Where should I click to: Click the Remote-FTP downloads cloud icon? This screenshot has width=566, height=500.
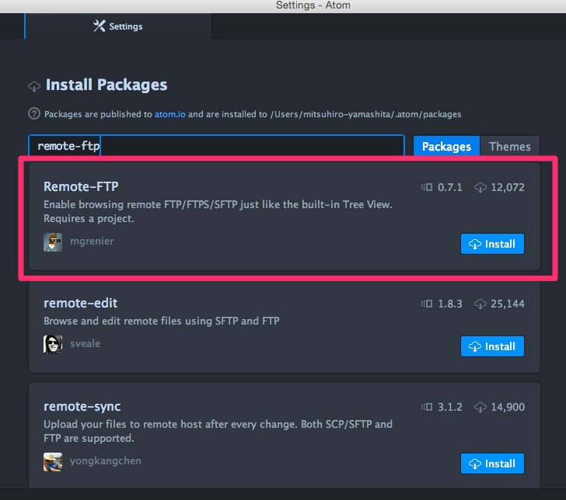480,187
